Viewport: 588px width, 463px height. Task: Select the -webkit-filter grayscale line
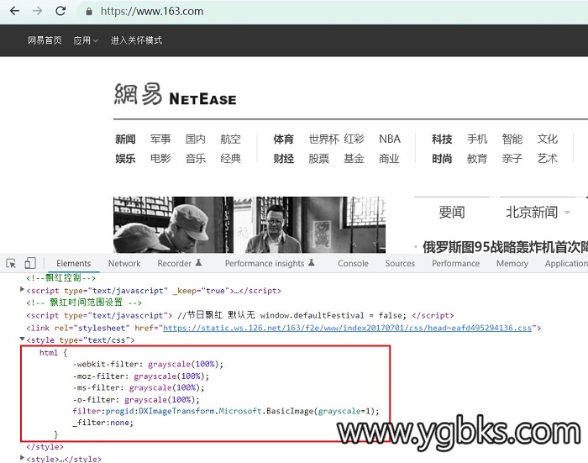click(148, 364)
